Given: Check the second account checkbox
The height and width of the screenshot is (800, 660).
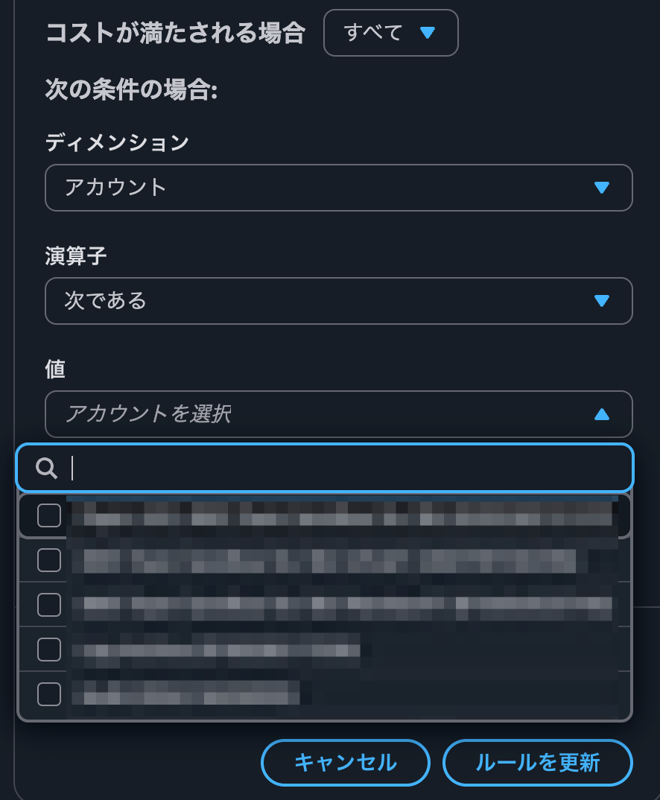Looking at the screenshot, I should pos(48,559).
